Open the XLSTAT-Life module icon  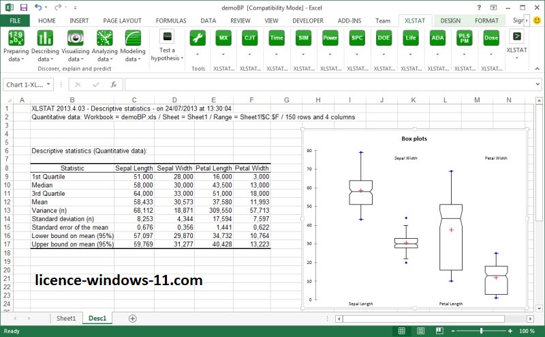410,38
